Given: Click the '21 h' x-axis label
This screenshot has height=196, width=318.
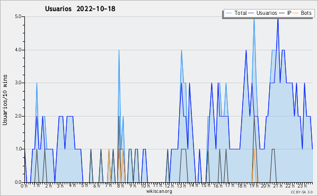Looking at the screenshot, I should (278, 186).
